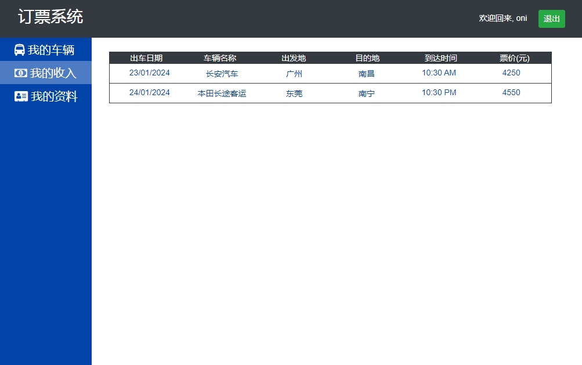Click the departure city 东莞
582x365 pixels.
click(294, 93)
